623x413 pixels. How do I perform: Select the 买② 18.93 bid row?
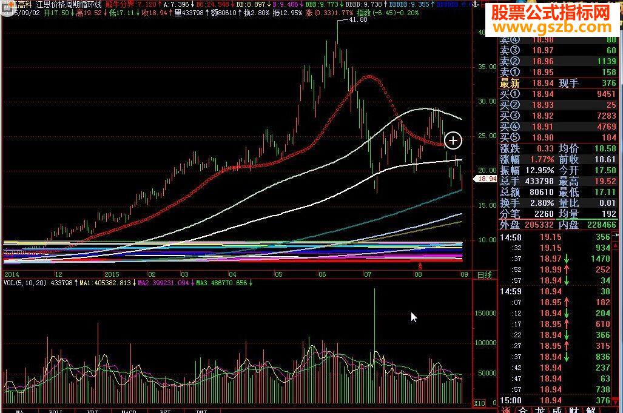point(558,105)
